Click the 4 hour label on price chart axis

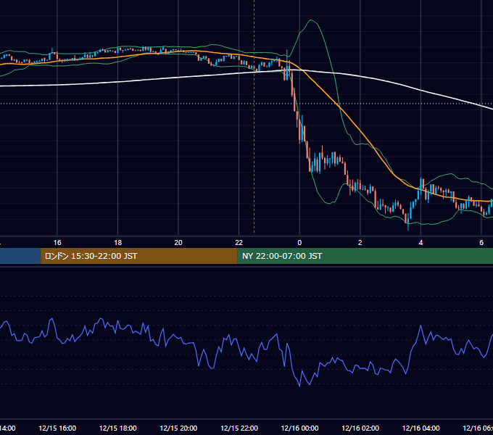420,243
